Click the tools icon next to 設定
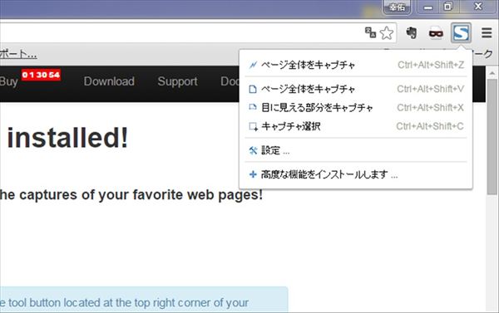 [253, 150]
